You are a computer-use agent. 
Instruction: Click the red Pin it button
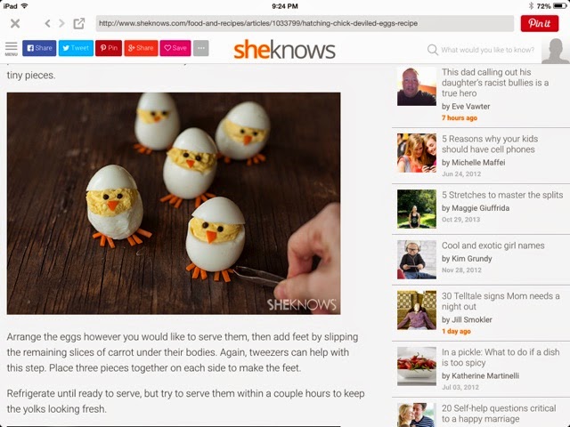(539, 24)
